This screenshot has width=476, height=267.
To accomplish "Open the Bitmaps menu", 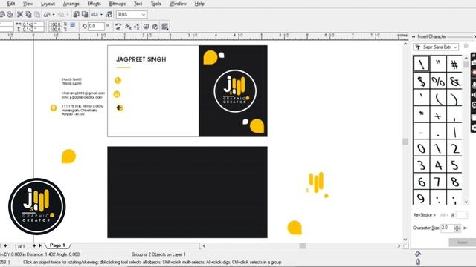I will click(118, 4).
